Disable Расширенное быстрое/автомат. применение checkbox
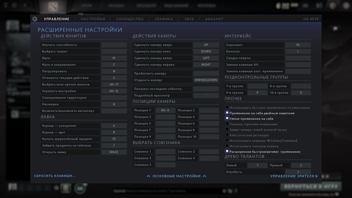 (227, 151)
